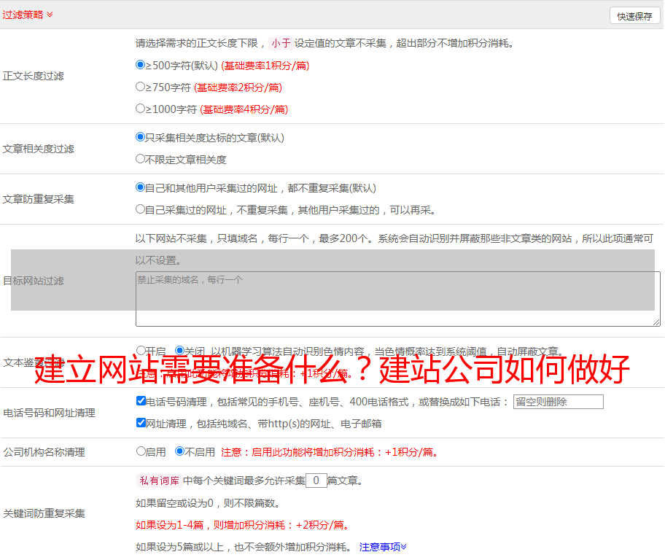This screenshot has height=560, width=665.
Task: Click the keyword article count field
Action: tap(316, 481)
